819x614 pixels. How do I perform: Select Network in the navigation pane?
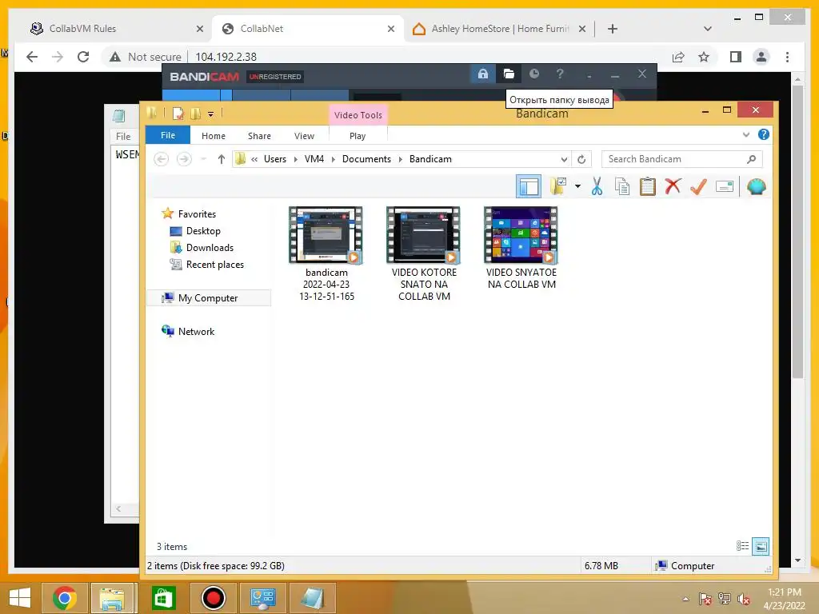[x=197, y=331]
